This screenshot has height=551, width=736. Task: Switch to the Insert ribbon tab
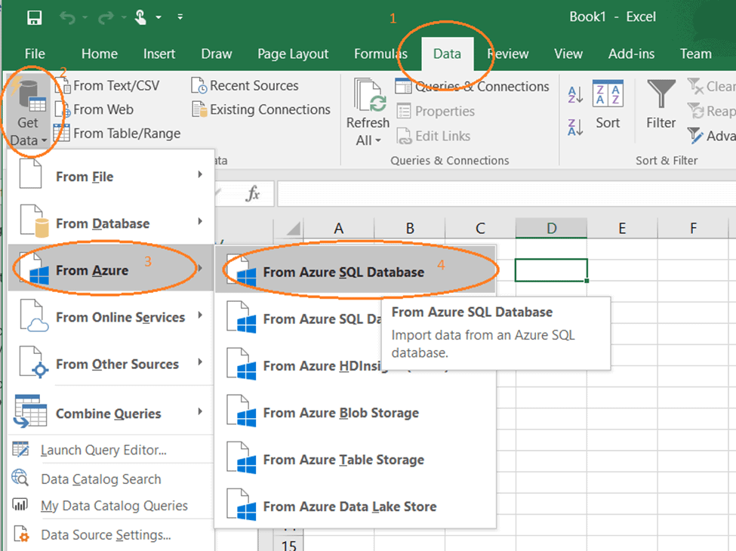coord(159,54)
